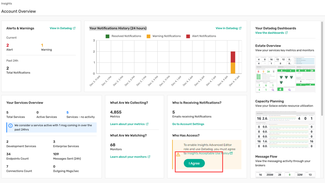Open the Go to Account Settings link
This screenshot has width=325, height=183.
(x=188, y=124)
